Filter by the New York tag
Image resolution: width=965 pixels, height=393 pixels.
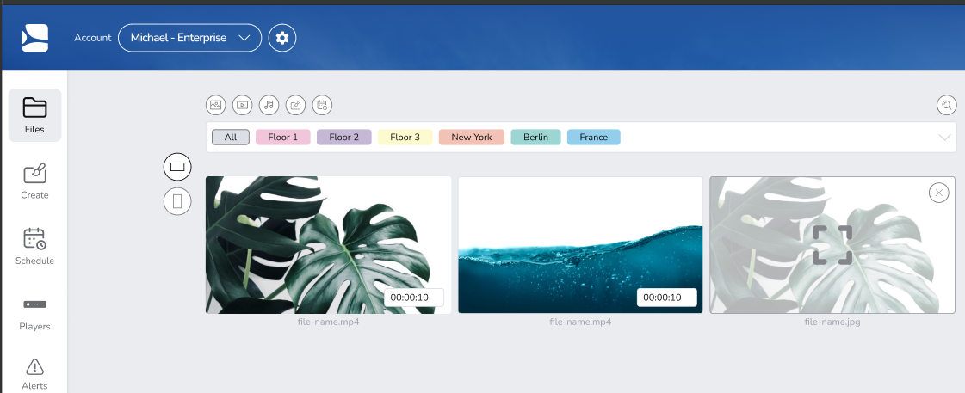coord(472,137)
